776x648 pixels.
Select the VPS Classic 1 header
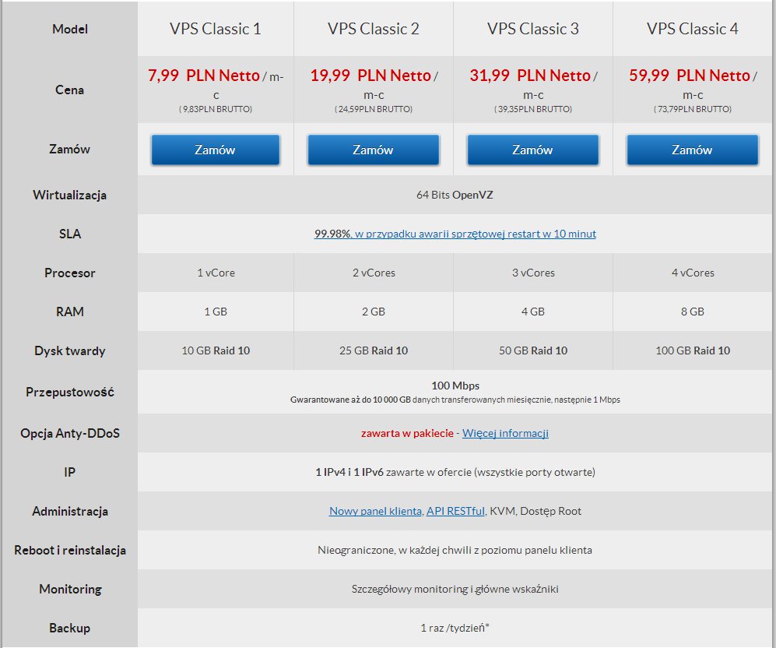[216, 29]
